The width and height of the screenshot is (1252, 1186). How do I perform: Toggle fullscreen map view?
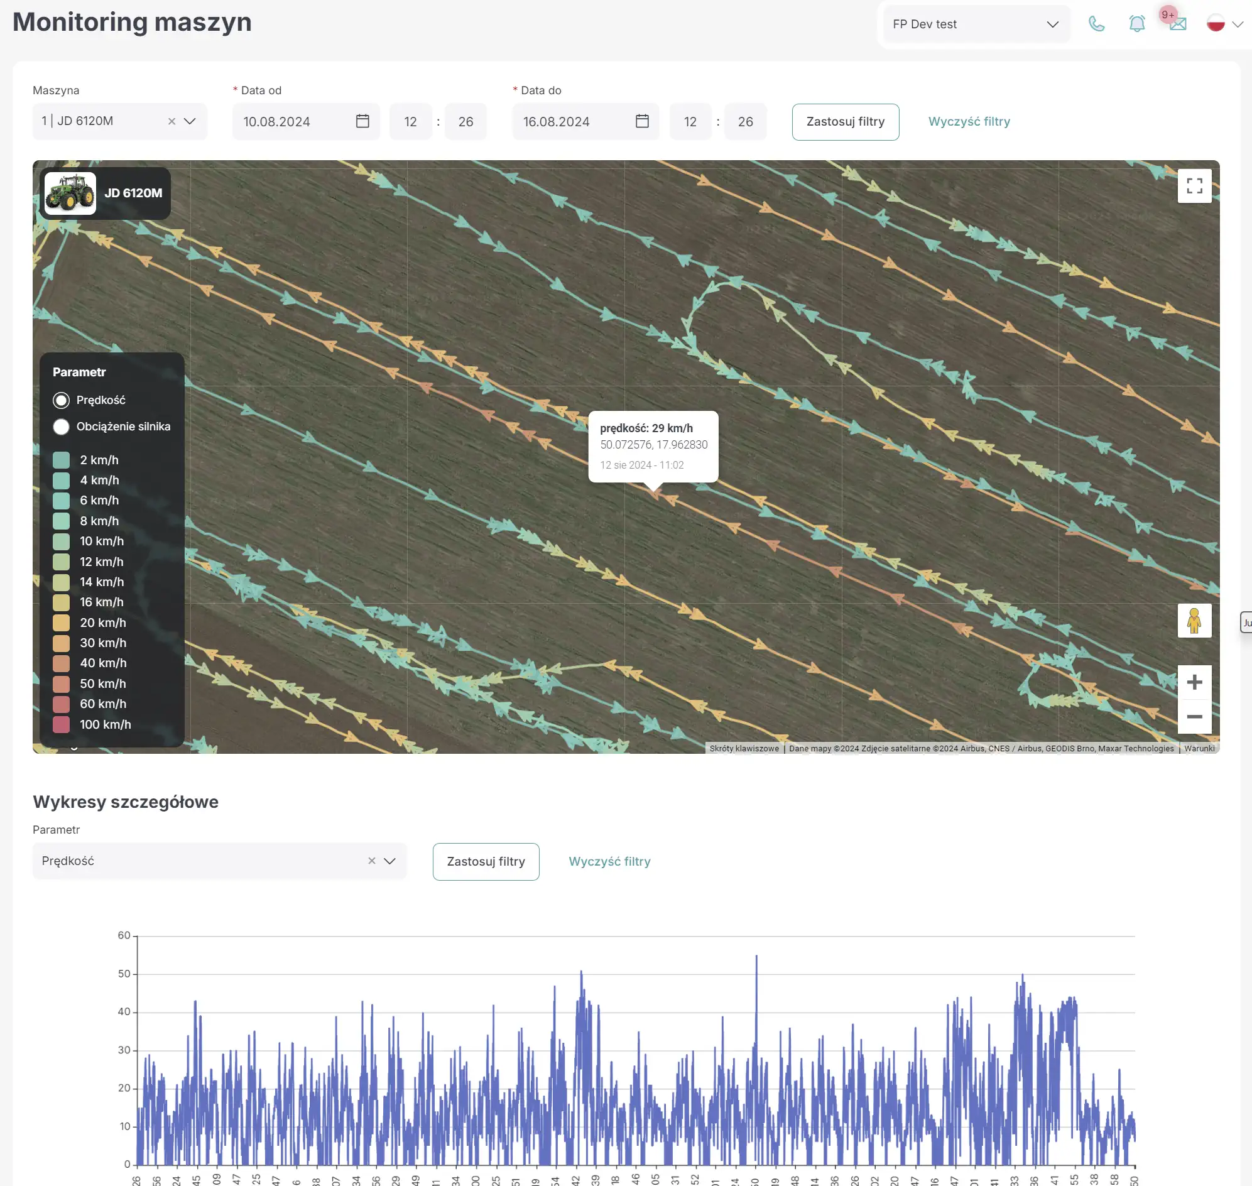click(x=1194, y=186)
